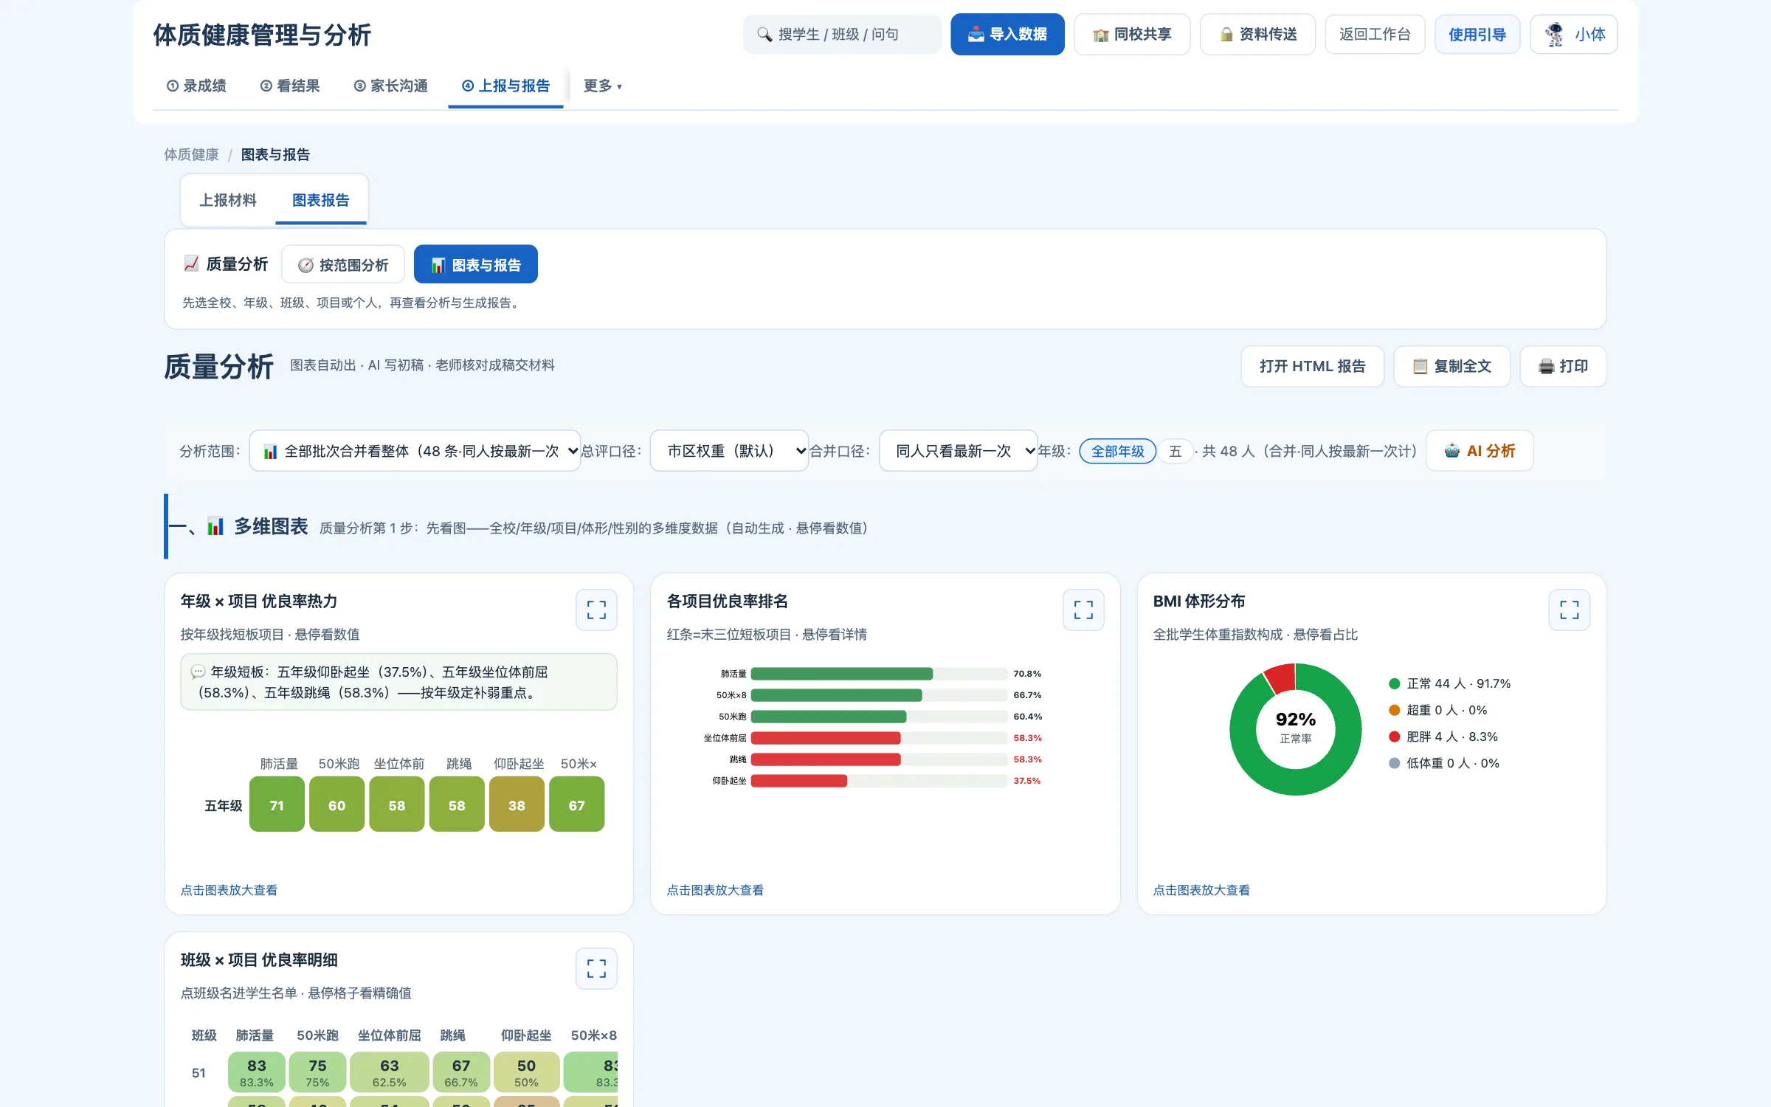1771x1107 pixels.
Task: Open the 家长沟通 tab
Action: 391,86
